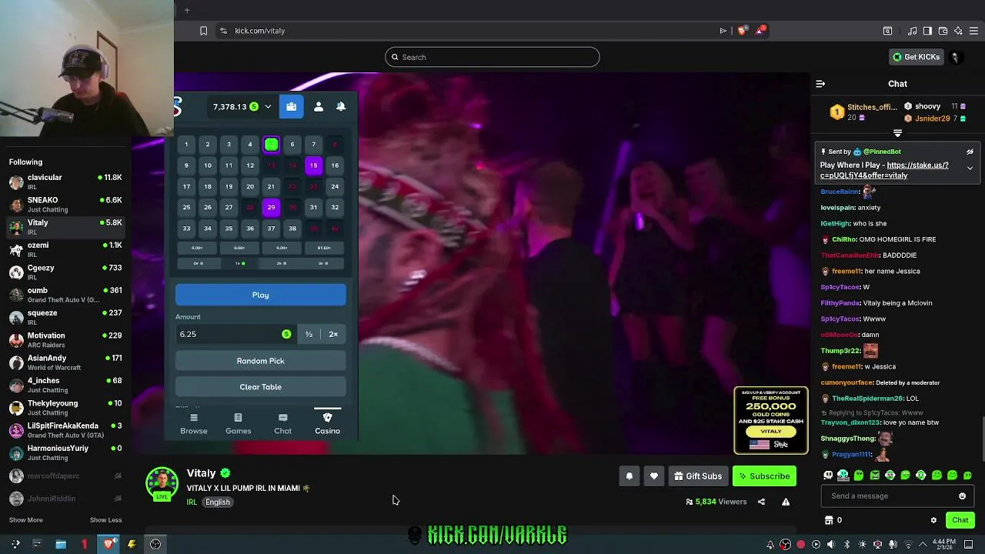Open the stake.us pinned link
Screen dimensions: 985x554
pos(884,170)
